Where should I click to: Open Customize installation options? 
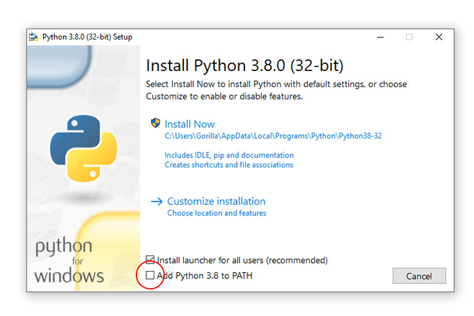(216, 201)
